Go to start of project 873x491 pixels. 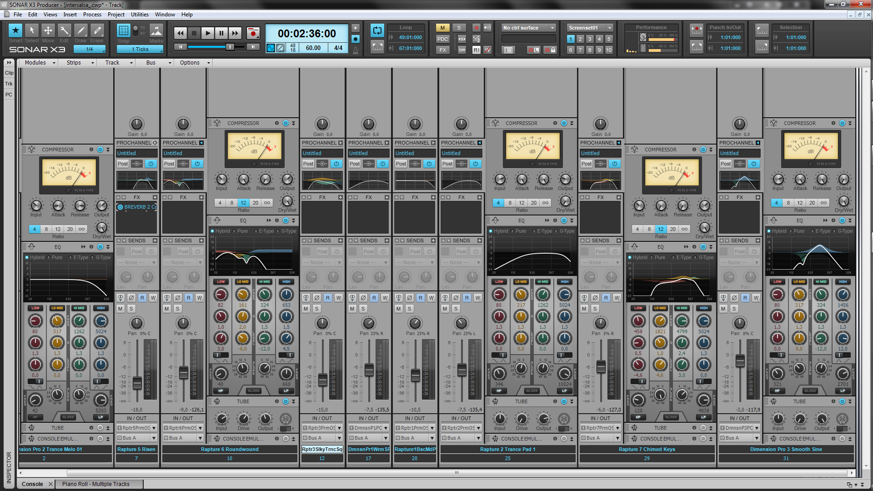[x=181, y=47]
